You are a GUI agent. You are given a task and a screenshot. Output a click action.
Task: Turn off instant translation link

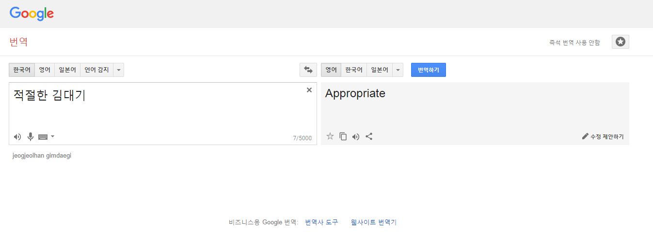click(x=574, y=43)
